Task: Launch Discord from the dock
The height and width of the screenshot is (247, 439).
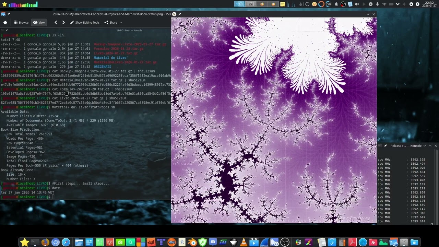Action: (213, 243)
